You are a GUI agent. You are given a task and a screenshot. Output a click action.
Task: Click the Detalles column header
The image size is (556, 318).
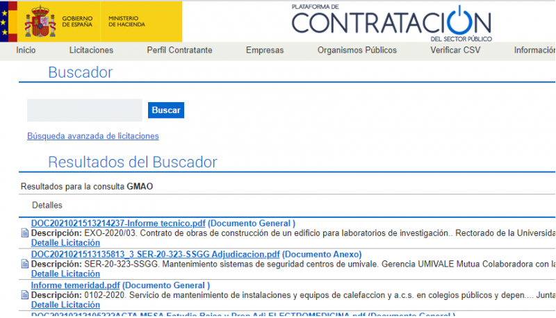(x=47, y=206)
